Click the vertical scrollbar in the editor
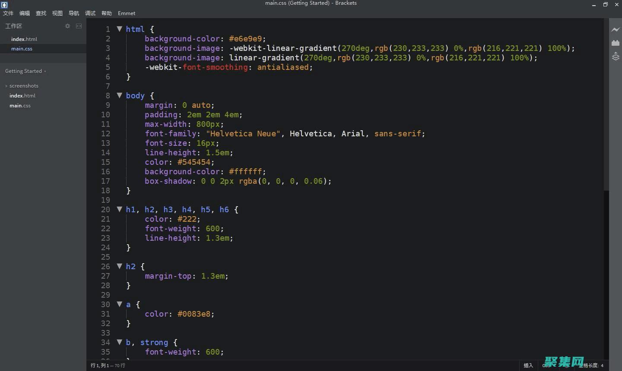622x371 pixels. (606, 104)
